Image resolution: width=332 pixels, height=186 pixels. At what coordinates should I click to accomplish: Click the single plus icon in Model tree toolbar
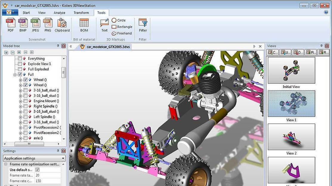[x=19, y=52]
